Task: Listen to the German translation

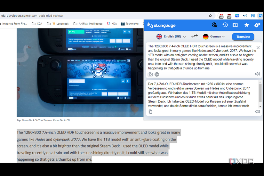Action: pos(257,111)
